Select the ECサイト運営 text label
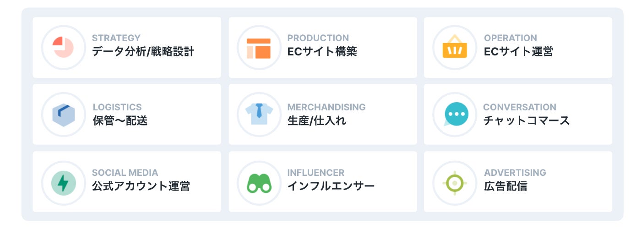Viewport: 641px width, 229px height. pos(518,51)
